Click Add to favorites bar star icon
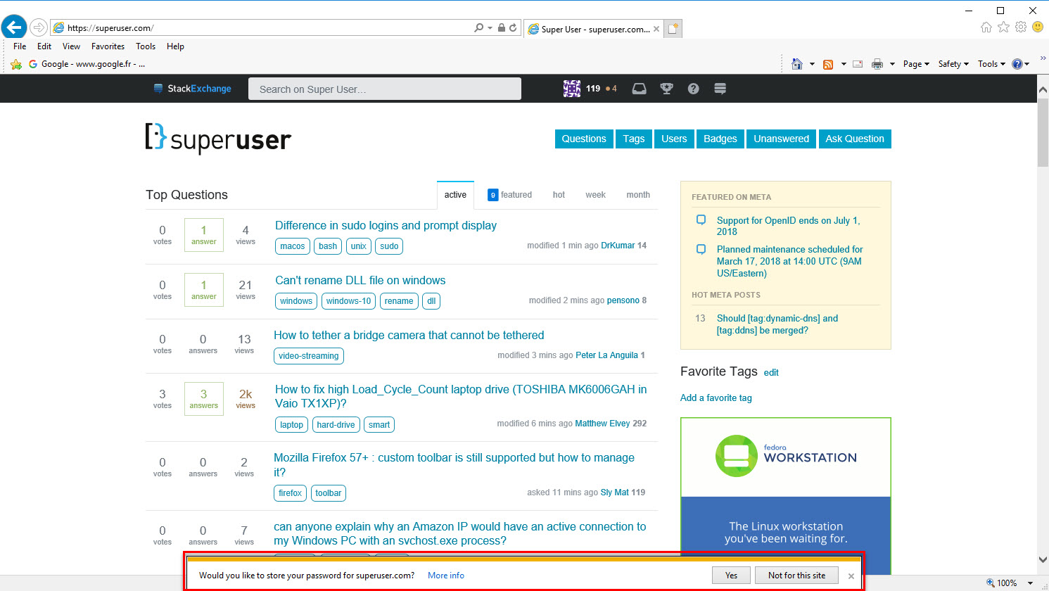 16,64
